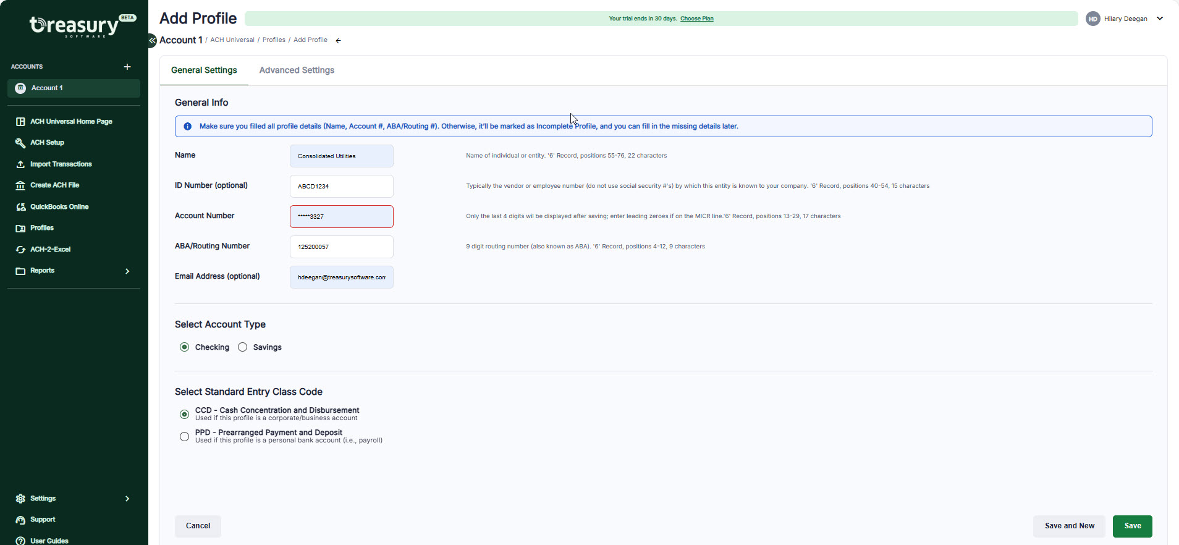Select the Checking account type

tap(184, 347)
